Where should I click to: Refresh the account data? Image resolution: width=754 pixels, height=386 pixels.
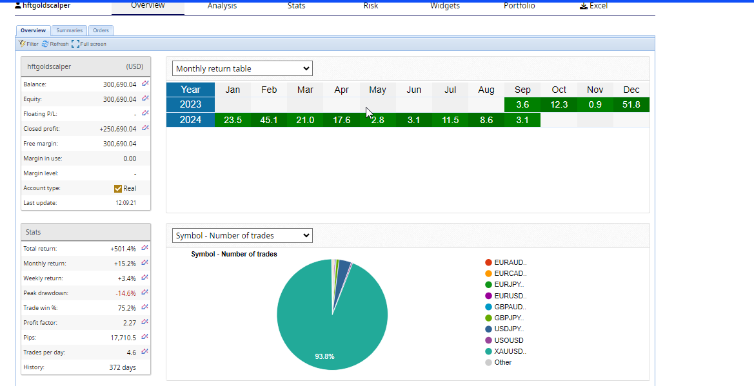(x=55, y=44)
